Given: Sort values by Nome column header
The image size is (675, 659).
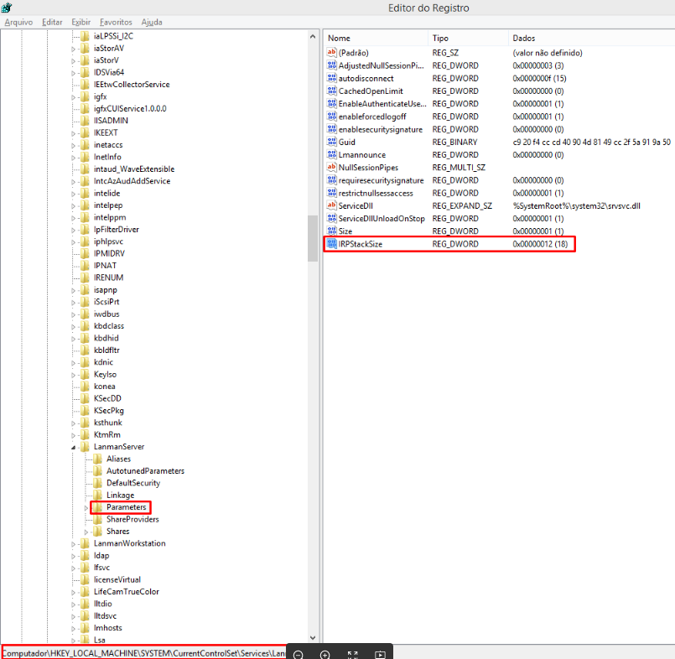Looking at the screenshot, I should pyautogui.click(x=376, y=38).
